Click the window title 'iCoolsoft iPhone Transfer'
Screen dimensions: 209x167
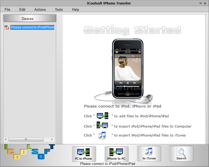[x=109, y=3]
